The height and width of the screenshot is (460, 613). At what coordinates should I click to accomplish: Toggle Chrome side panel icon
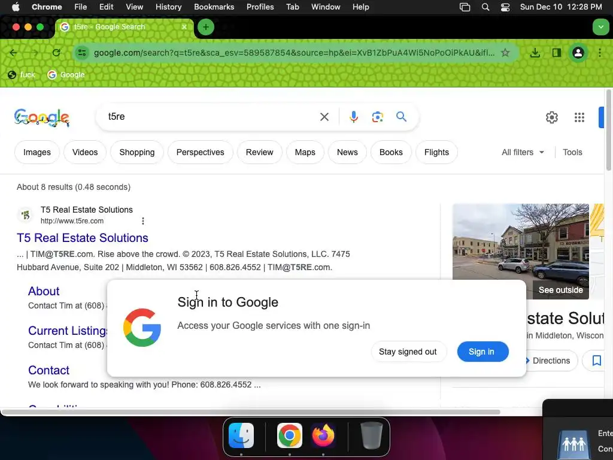(x=556, y=53)
